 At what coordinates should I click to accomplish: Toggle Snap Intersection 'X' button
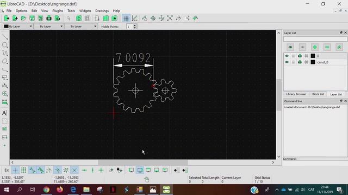click(x=74, y=170)
